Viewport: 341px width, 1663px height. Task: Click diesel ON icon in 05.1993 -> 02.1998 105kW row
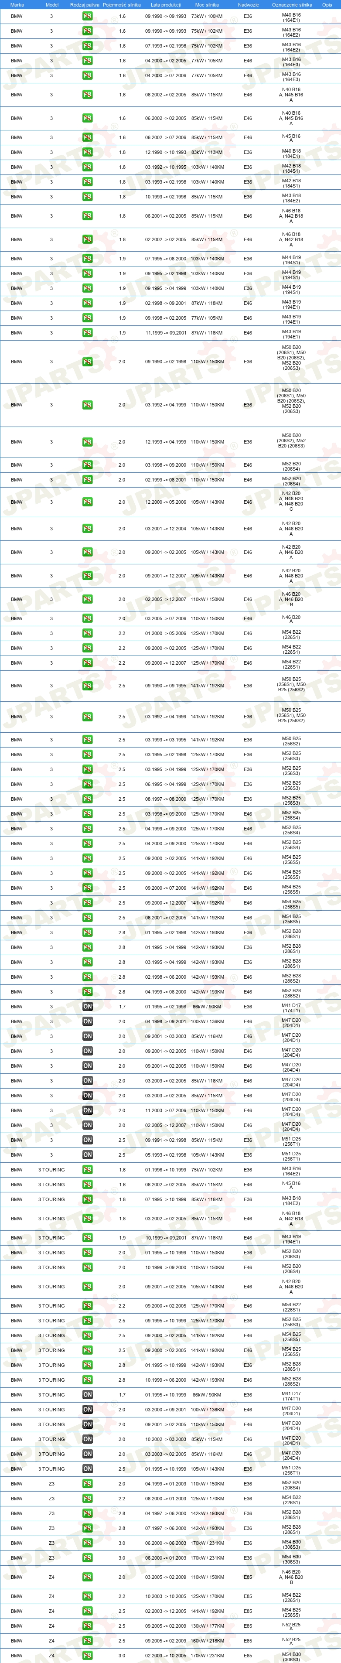[x=87, y=1155]
